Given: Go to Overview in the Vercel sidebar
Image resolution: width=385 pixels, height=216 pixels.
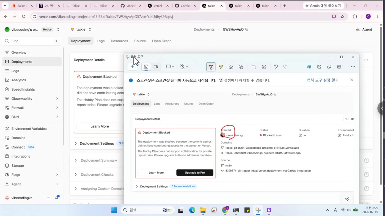Looking at the screenshot, I should (x=32, y=52).
